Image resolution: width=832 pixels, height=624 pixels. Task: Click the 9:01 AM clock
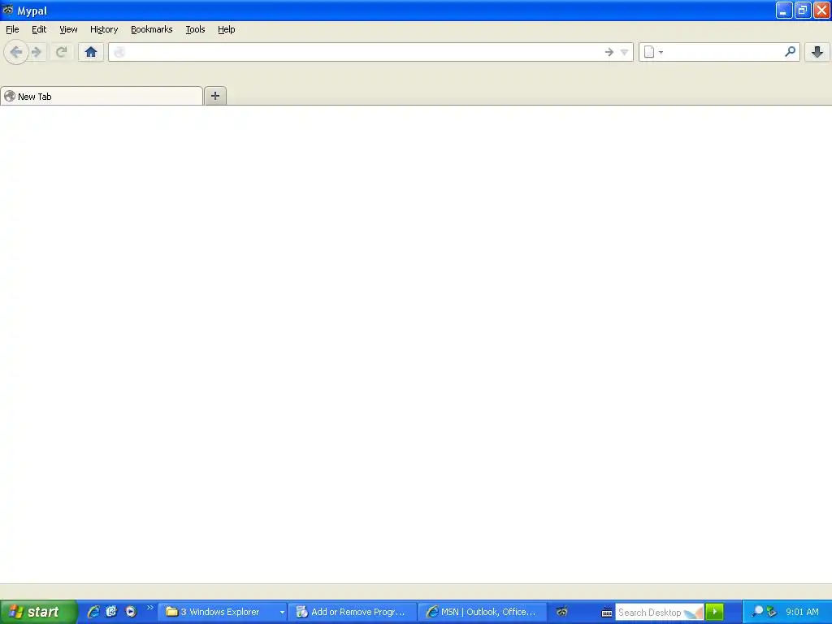802,612
